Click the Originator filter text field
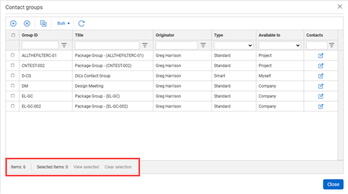Image resolution: width=348 pixels, height=194 pixels. click(x=176, y=45)
